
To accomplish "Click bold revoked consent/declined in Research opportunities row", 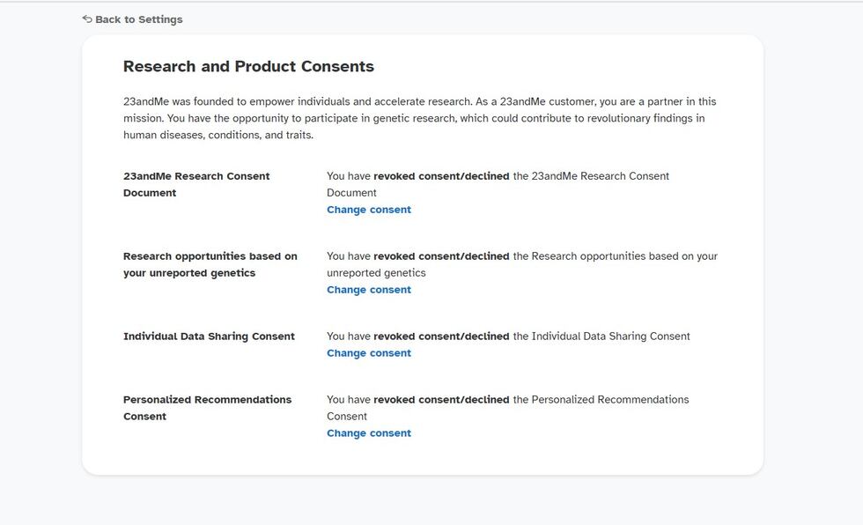I will (441, 256).
